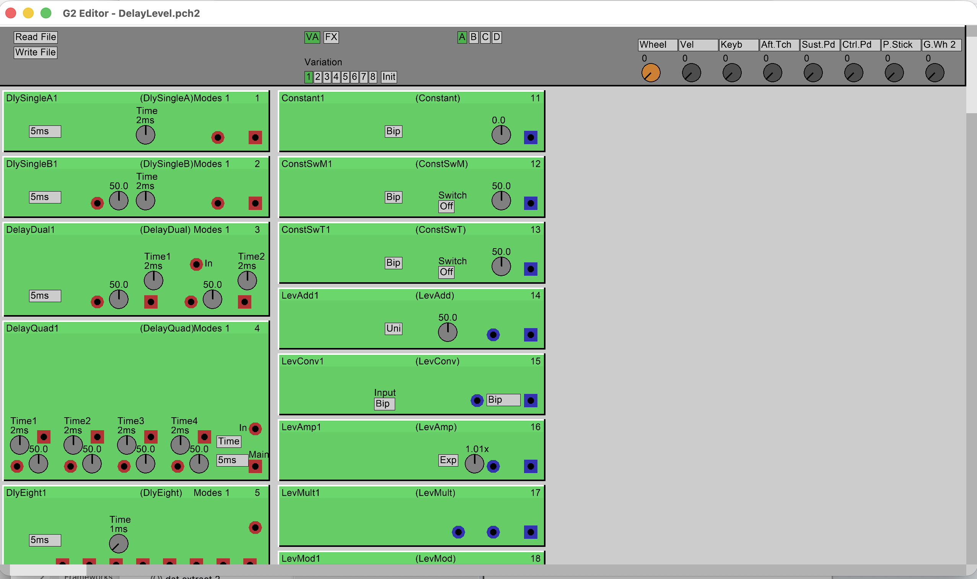Click the blue square output connector on LevMult1
977x579 pixels.
(x=530, y=532)
